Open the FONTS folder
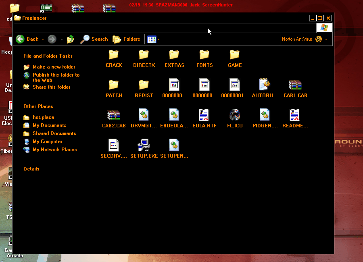 (204, 58)
